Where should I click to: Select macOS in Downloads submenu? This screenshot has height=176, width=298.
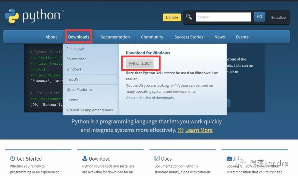(x=91, y=79)
